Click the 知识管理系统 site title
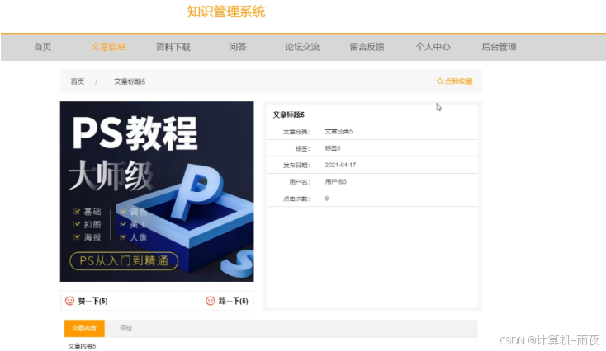606x351 pixels. [226, 12]
